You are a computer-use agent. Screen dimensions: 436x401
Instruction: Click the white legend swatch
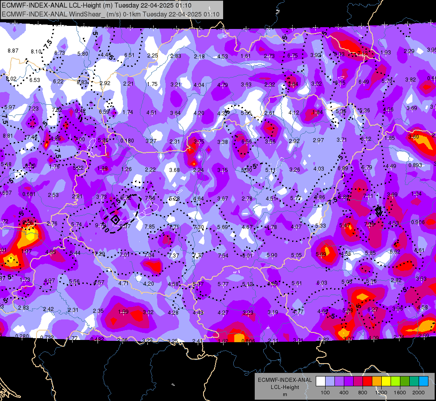coord(321,381)
